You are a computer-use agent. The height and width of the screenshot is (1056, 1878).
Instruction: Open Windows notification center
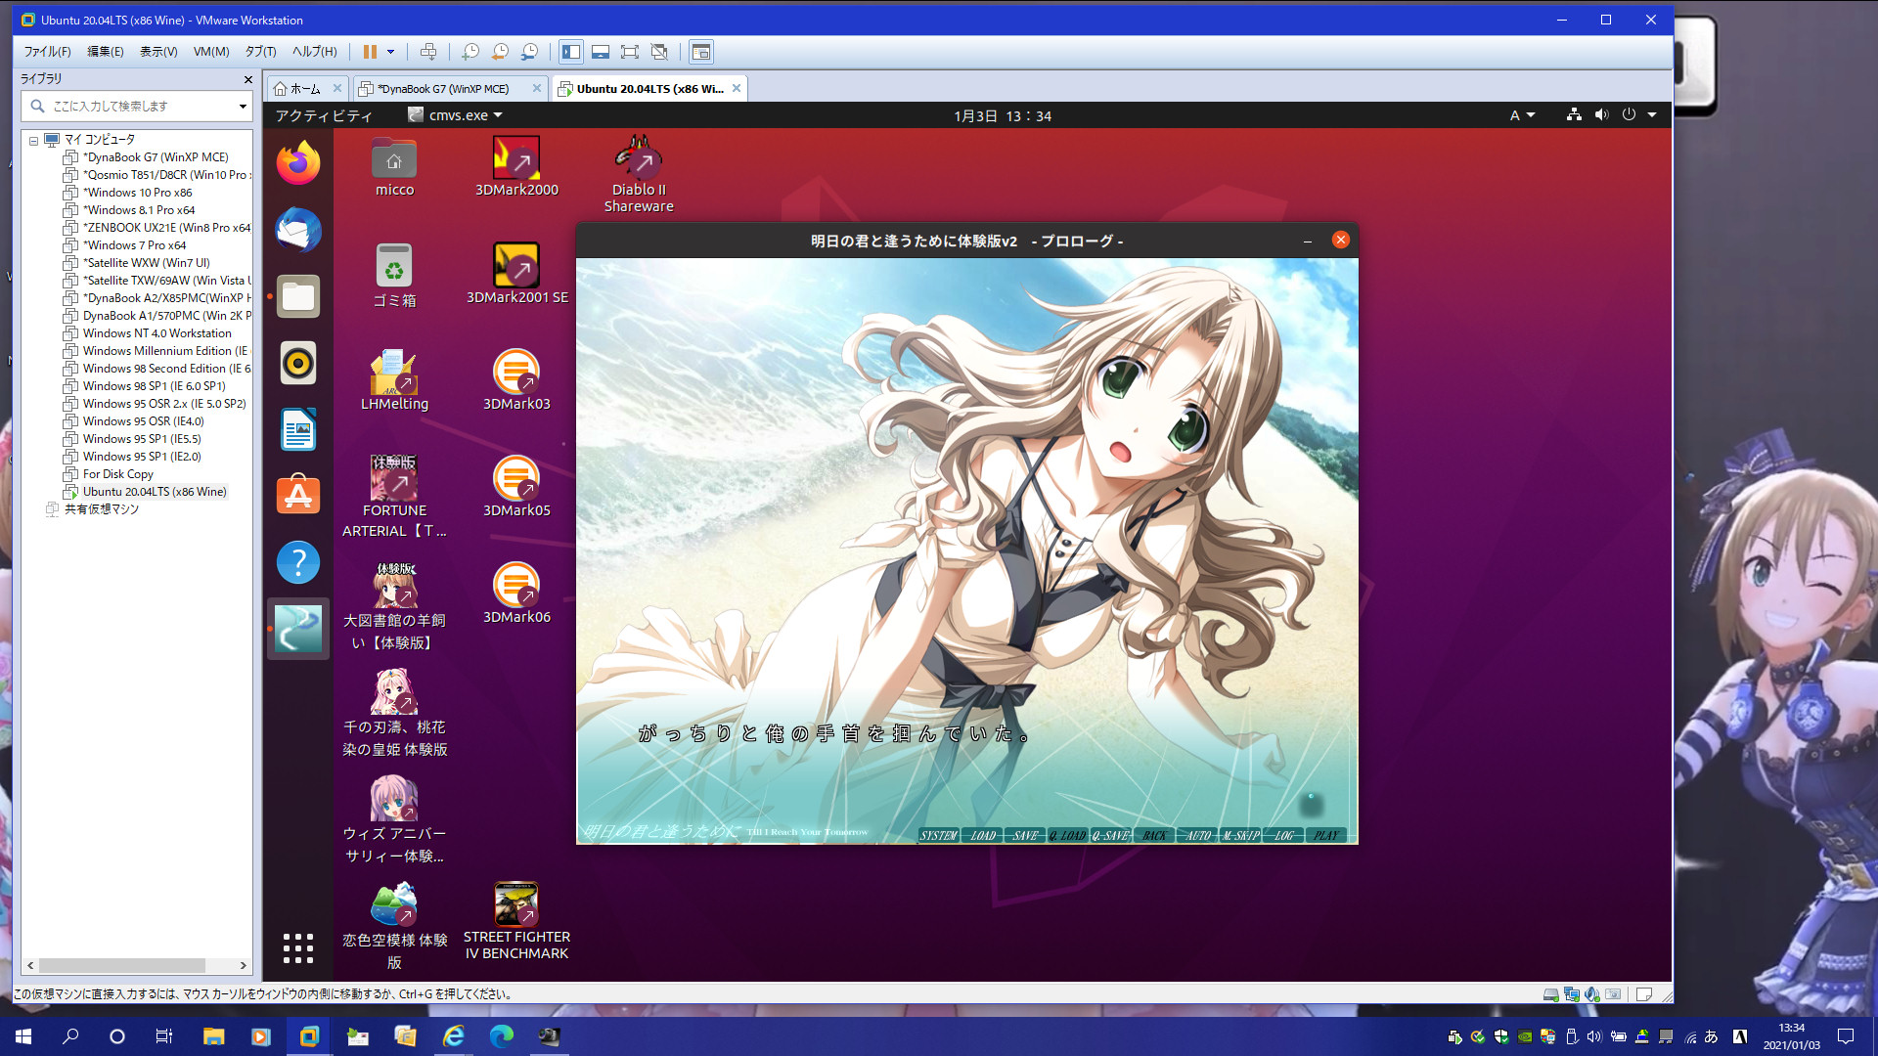(x=1846, y=1036)
